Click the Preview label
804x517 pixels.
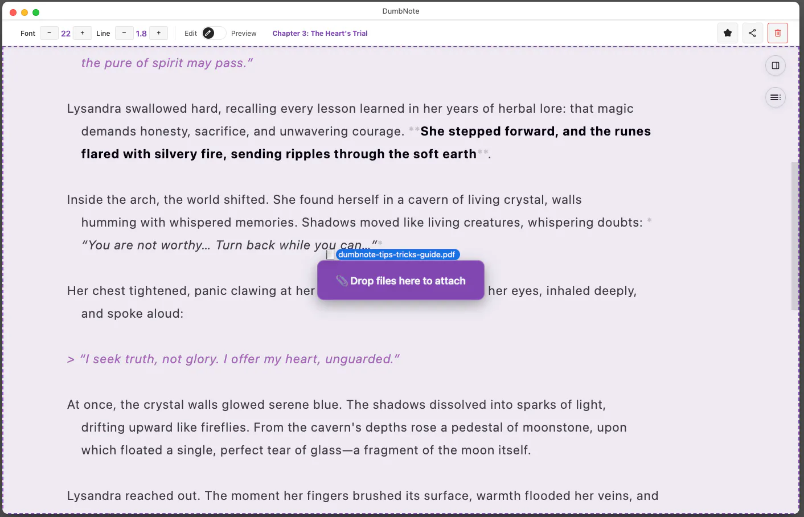click(244, 34)
